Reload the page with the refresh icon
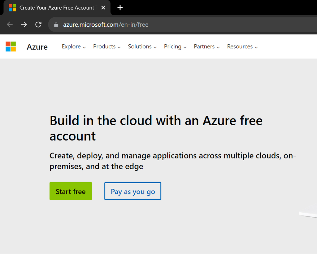Viewport: 317px width, 257px height. point(38,24)
